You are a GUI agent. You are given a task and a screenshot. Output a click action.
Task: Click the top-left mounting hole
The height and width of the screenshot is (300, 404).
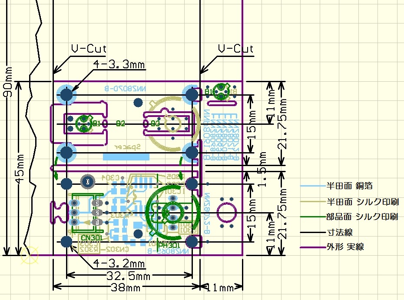66,94
